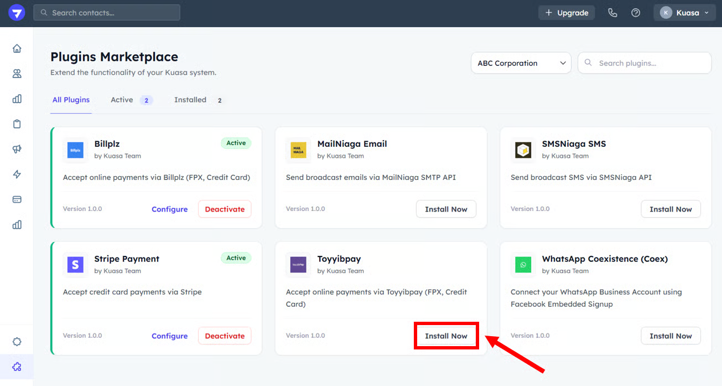This screenshot has height=386, width=722.
Task: Open the Home icon in sidebar
Action: click(17, 48)
